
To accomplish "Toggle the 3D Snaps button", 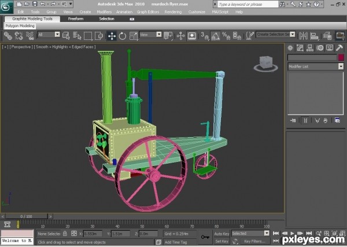I will [205, 36].
